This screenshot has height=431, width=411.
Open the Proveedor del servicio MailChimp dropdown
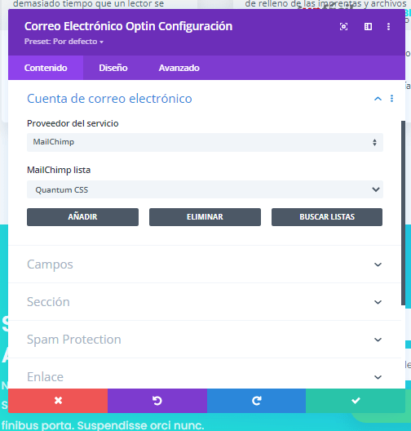pos(205,142)
